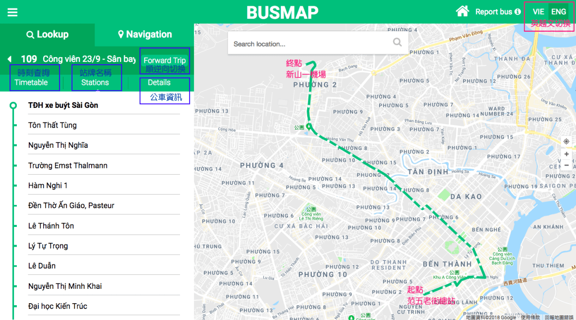Switch language to ENG
Viewport: 576px width, 320px height.
point(558,12)
